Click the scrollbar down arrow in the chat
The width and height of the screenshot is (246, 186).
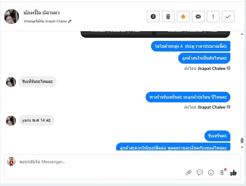(242, 147)
